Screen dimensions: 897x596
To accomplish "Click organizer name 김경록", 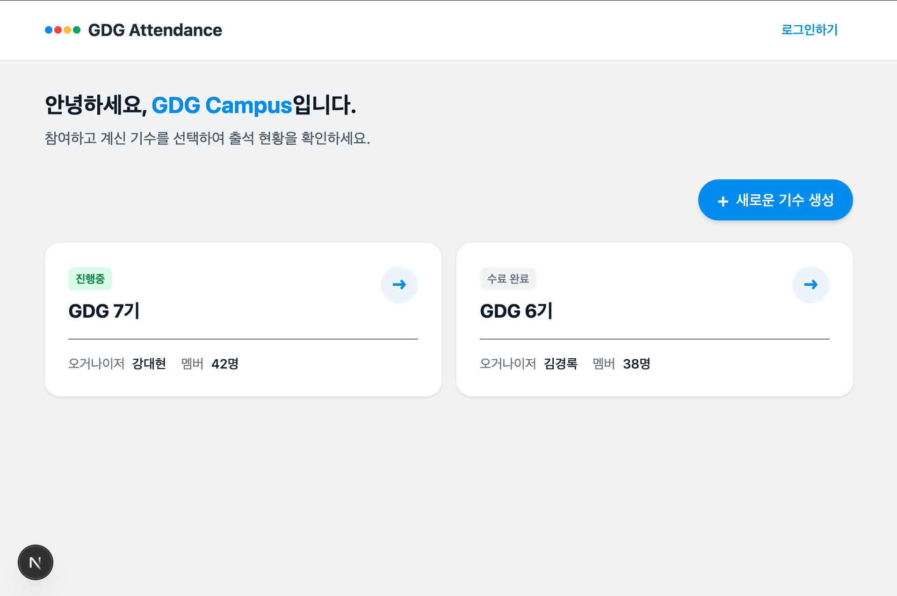I will pos(561,363).
